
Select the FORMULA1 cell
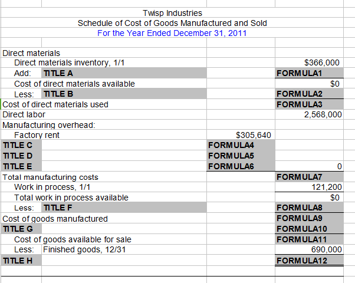(x=309, y=73)
